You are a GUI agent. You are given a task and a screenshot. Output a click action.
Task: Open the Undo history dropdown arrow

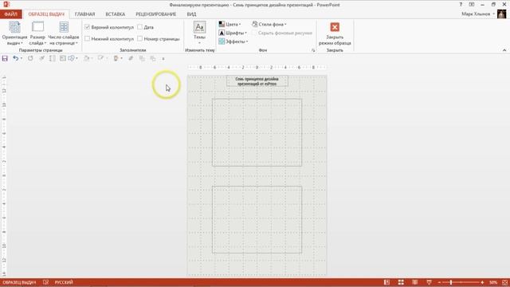[22, 58]
